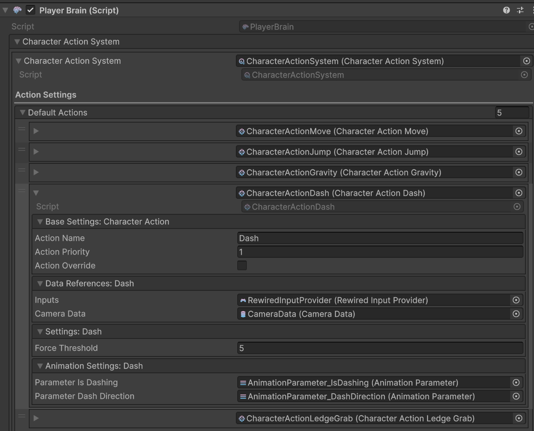Select the CharacterActionDash object reference field
The height and width of the screenshot is (431, 534).
[374, 193]
